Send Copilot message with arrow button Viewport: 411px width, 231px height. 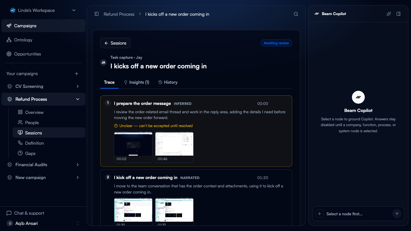[x=397, y=214]
